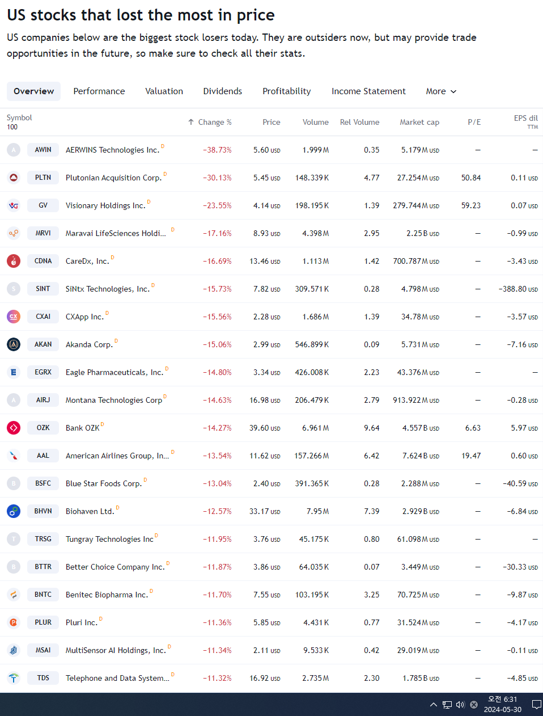Sort by the Price column header
The height and width of the screenshot is (716, 543).
click(x=271, y=122)
